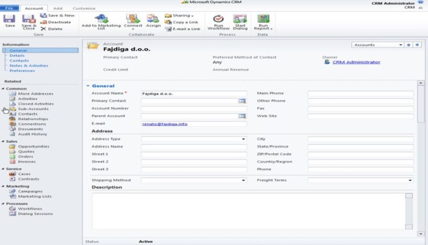Click into the Main Phone field
428x245 pixels.
(x=360, y=93)
